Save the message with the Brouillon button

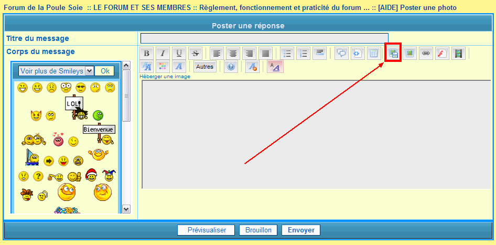click(258, 230)
